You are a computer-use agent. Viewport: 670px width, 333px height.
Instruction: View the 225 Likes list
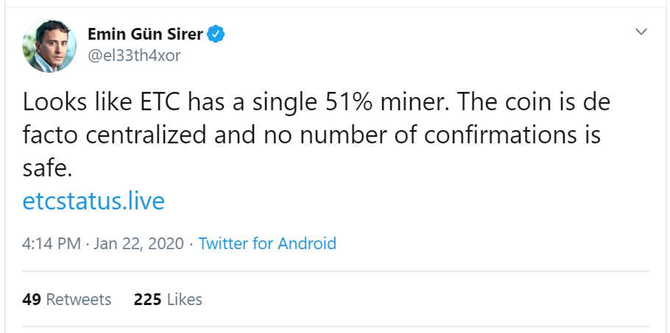[168, 299]
